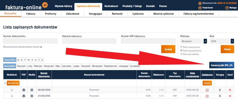The height and width of the screenshot is (99, 238).
Task: Mark document 28/09/2018 as Zapłacono
Action: (x=207, y=90)
